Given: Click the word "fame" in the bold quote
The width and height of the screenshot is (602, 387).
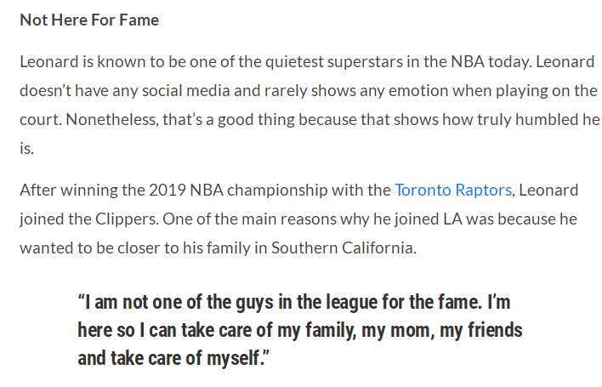Looking at the screenshot, I should tap(458, 303).
